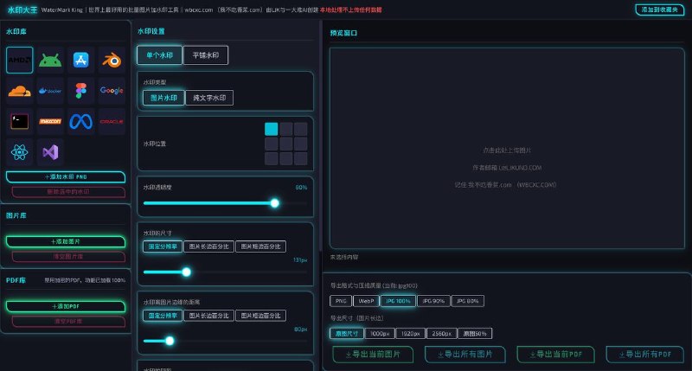Choose 图片长边百分比 for watermark size
692x371 pixels.
tap(208, 246)
